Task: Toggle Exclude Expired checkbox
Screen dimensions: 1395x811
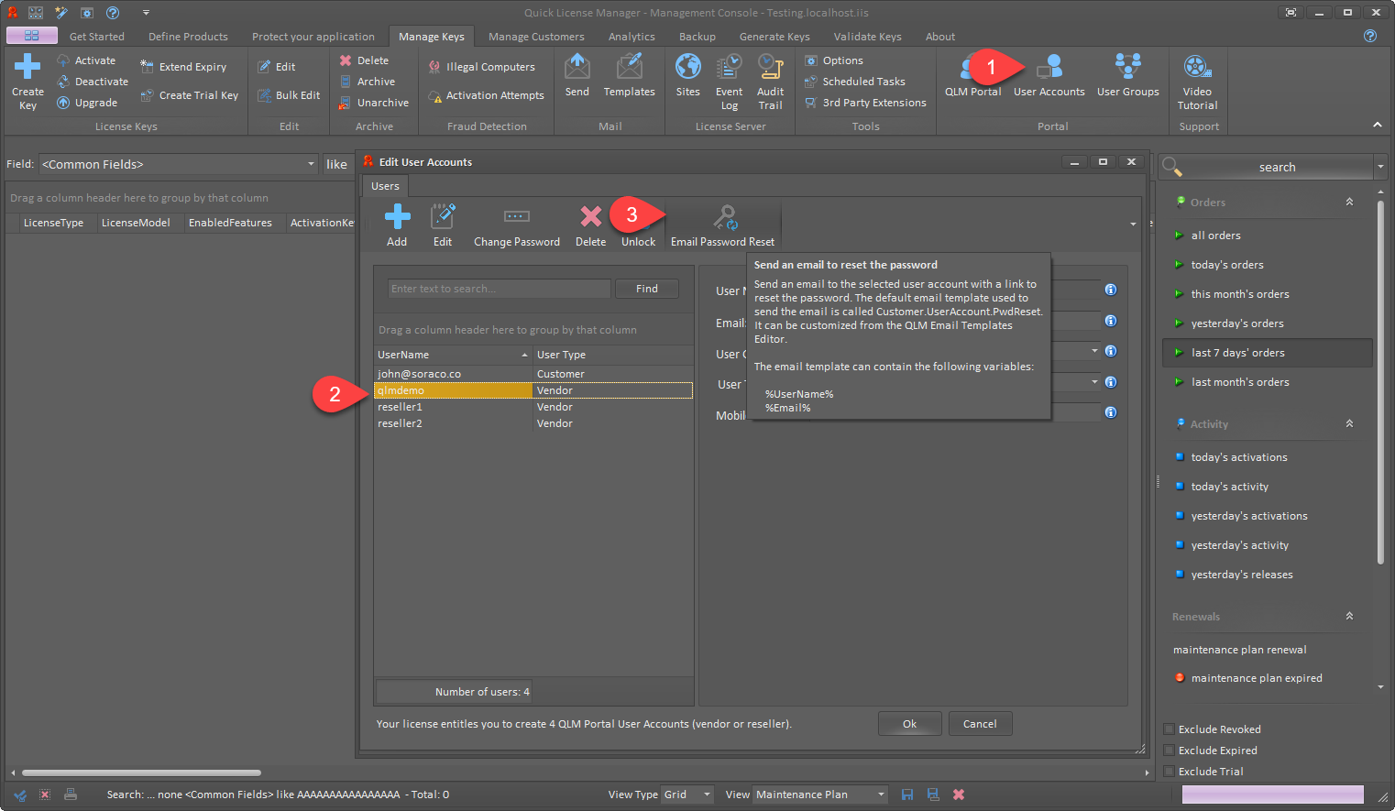Action: (x=1170, y=751)
